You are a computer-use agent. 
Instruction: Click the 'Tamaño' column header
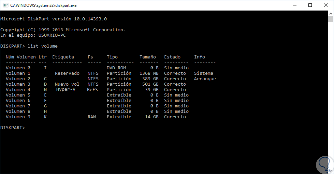(148, 57)
